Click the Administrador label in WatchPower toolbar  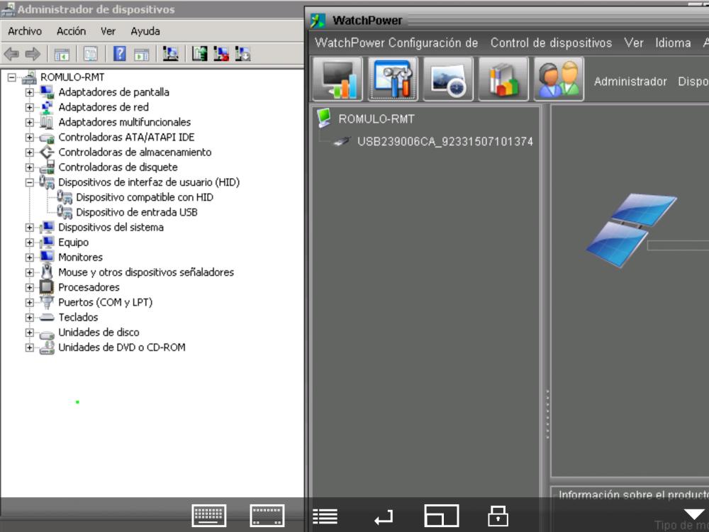point(630,82)
